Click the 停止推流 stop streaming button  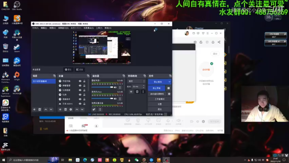[158, 82]
